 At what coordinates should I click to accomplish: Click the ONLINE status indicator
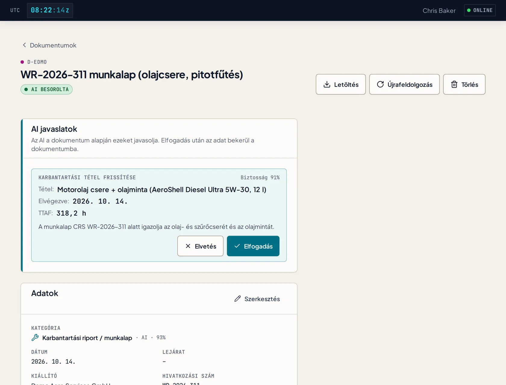click(x=480, y=10)
